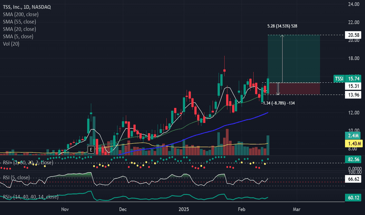Click the 'RSI+ (14, 40, 40, 14, close)' label
Image resolution: width=365 pixels, height=215 pixels.
click(31, 197)
